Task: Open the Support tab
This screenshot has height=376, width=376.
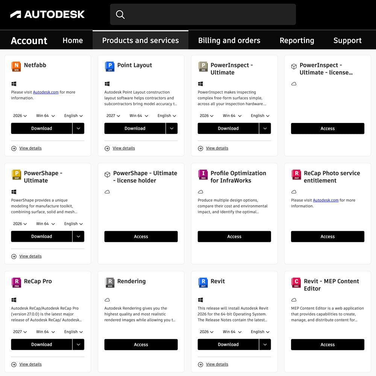Action: tap(347, 40)
